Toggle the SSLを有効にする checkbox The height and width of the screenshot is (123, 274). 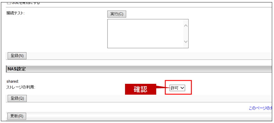point(8,3)
